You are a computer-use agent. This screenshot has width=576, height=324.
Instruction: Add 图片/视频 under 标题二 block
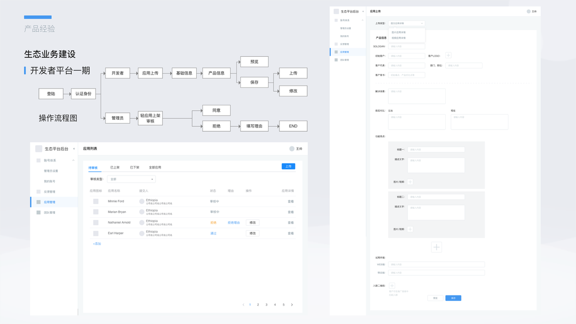410,229
